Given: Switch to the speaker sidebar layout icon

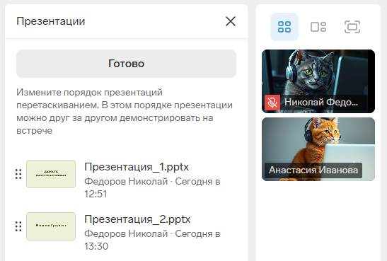Looking at the screenshot, I should [318, 27].
